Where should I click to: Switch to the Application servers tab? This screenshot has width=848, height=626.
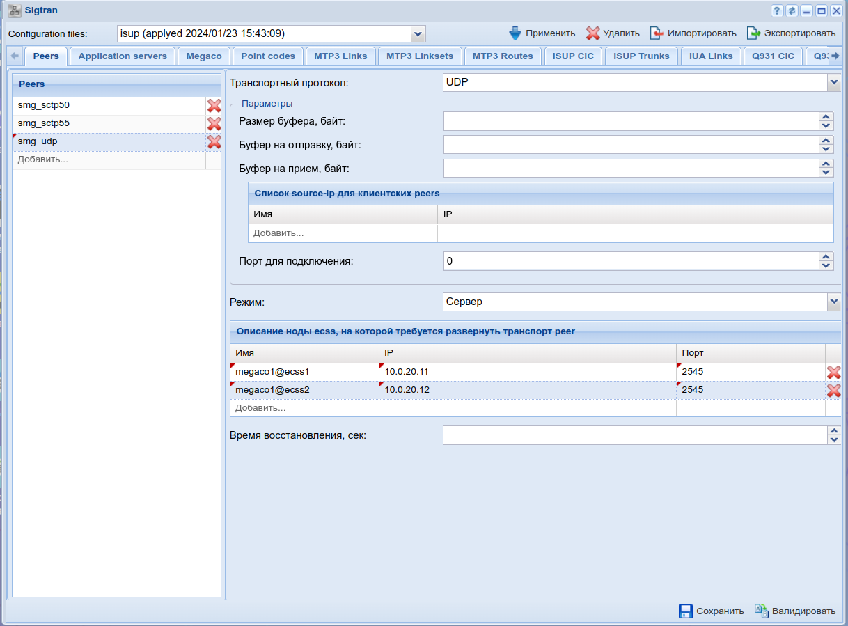click(123, 56)
